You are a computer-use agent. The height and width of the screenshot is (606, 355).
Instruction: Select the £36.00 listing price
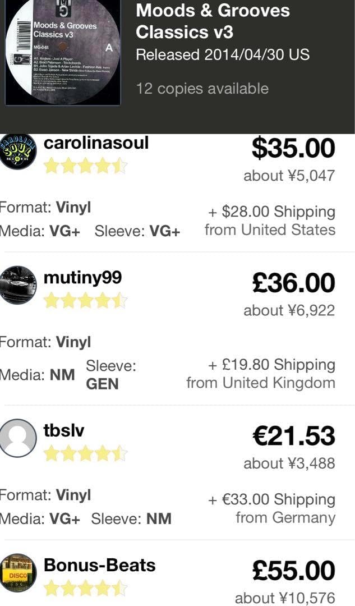293,283
